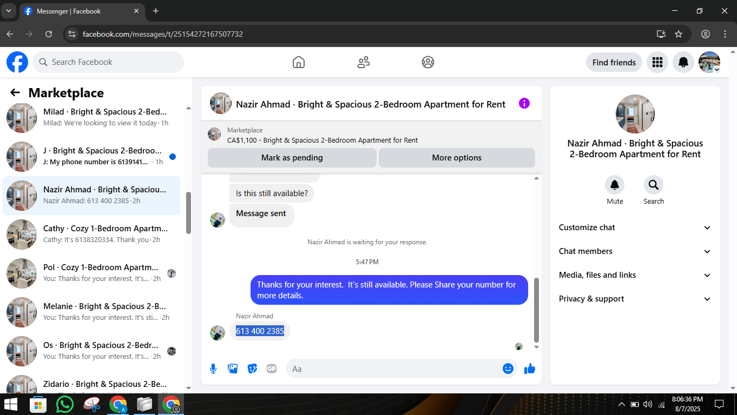Open a new Chrome tab
The height and width of the screenshot is (415, 737).
156,11
